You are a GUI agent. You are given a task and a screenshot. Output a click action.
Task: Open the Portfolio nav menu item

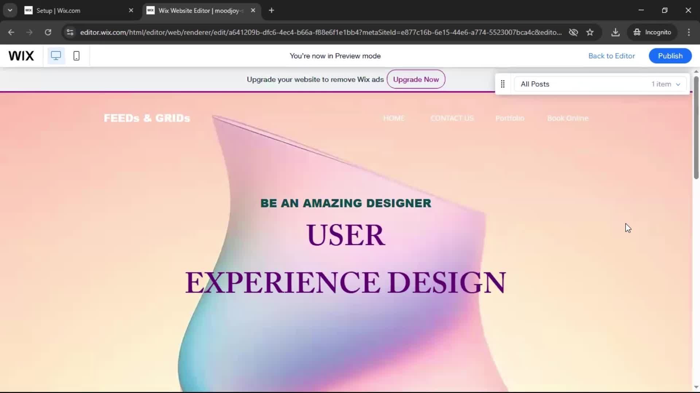(510, 118)
